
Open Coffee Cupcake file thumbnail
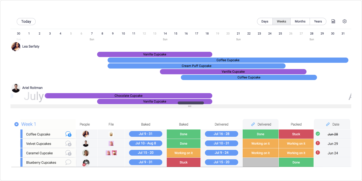111,134
